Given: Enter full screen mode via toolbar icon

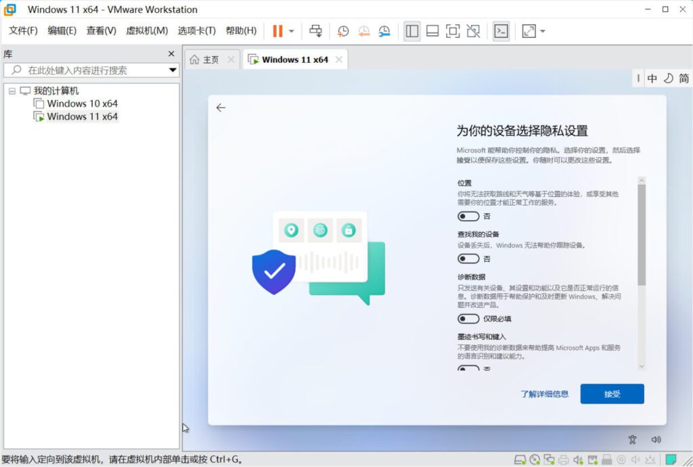Looking at the screenshot, I should click(x=453, y=31).
